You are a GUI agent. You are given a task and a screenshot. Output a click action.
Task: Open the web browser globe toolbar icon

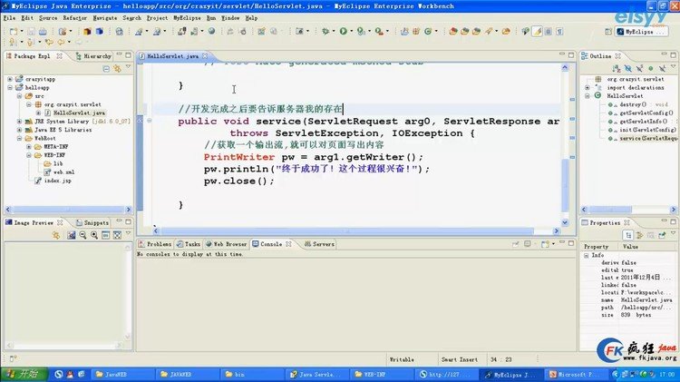tap(211, 31)
